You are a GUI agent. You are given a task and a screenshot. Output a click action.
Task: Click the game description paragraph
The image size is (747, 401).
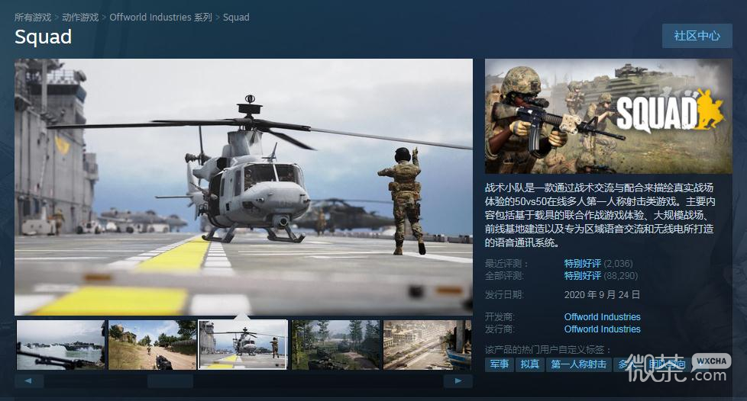[x=600, y=215]
